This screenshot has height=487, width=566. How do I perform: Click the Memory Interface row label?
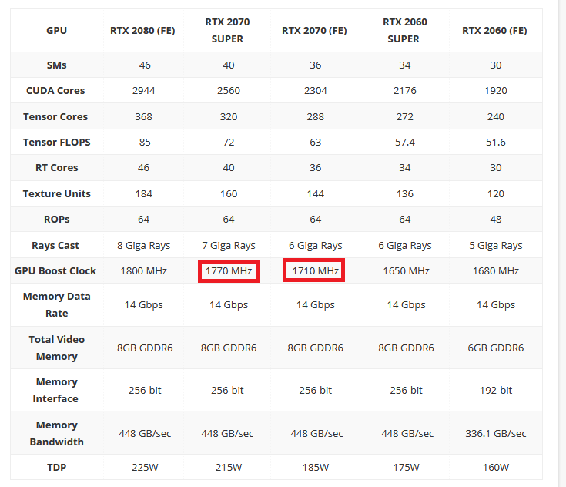coord(55,390)
